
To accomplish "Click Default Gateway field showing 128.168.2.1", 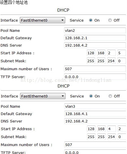I will click(x=95, y=38).
